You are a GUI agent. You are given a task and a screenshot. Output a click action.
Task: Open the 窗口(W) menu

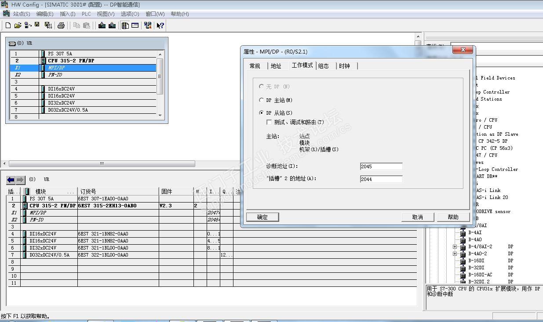tap(155, 14)
